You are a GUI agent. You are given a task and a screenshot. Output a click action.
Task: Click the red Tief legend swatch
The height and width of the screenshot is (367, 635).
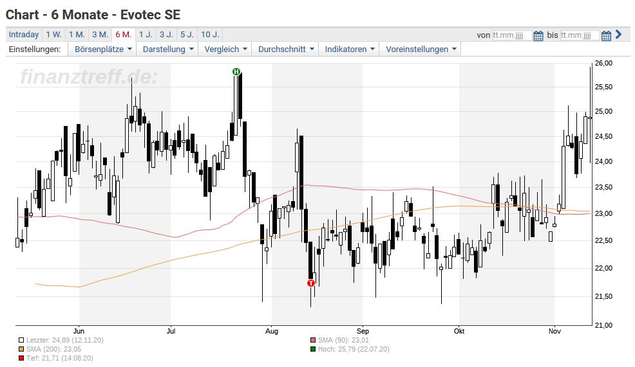point(21,358)
